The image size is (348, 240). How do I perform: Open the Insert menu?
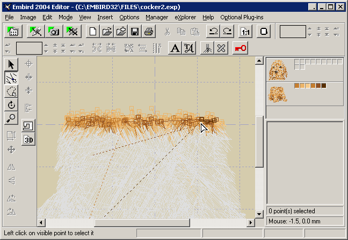click(105, 17)
